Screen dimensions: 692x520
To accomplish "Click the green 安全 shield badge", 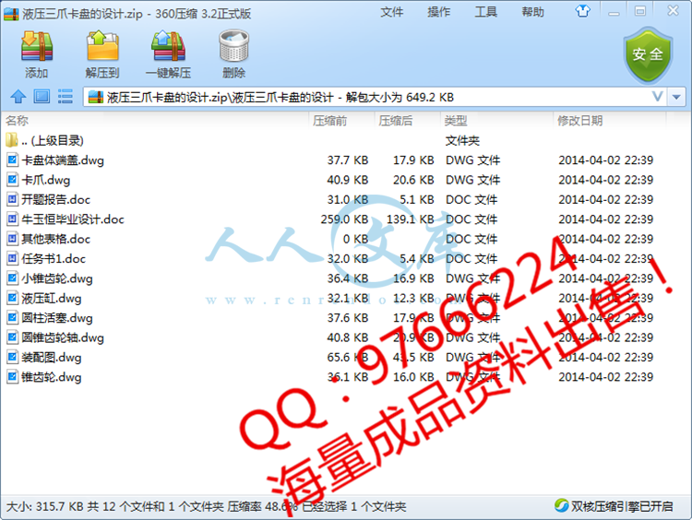I will point(648,55).
